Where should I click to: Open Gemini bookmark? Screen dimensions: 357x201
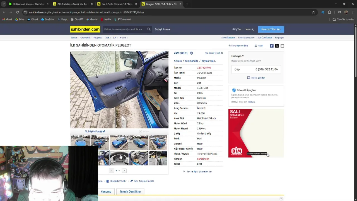92,20
